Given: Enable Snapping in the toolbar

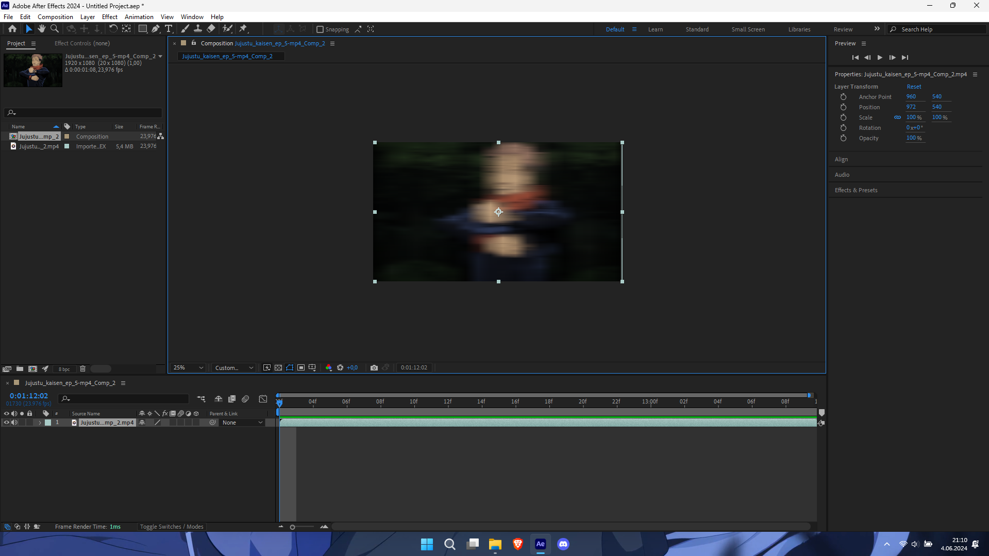Looking at the screenshot, I should click(320, 29).
